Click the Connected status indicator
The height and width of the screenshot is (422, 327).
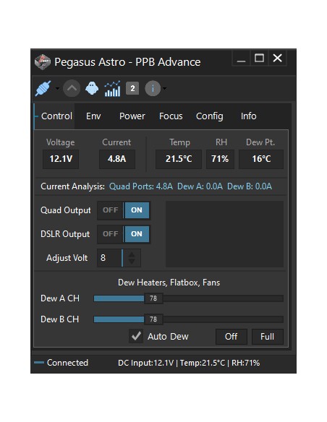[x=61, y=363]
